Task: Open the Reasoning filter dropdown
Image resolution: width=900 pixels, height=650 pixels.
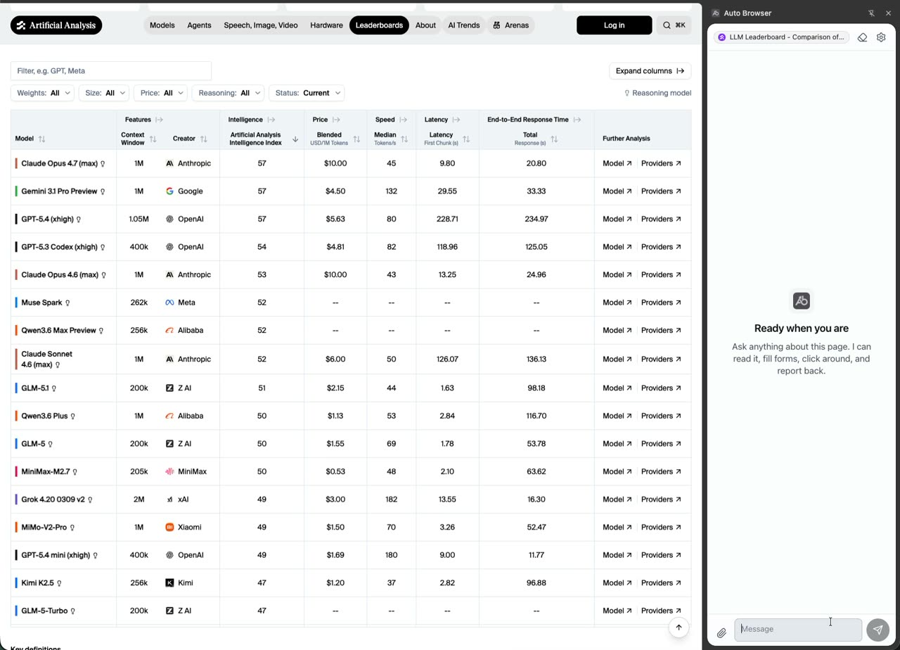Action: (231, 93)
